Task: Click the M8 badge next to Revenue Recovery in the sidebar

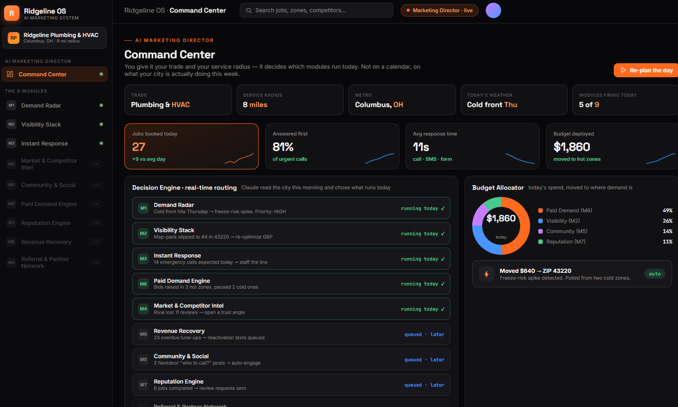Action: [11, 242]
